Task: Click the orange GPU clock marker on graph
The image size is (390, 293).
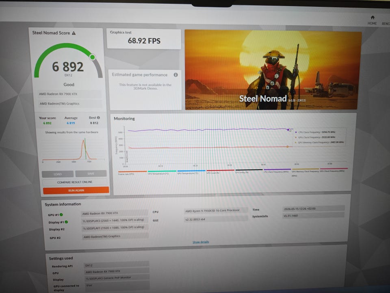Action: point(288,147)
